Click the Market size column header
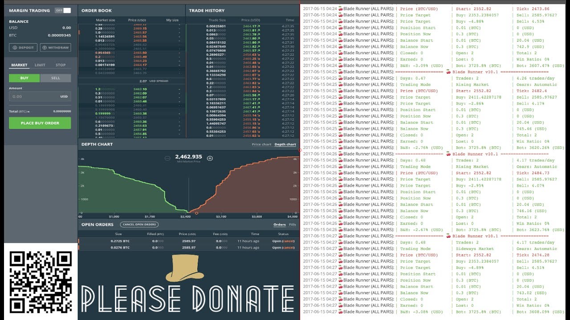Screen dimensions: 570x320 coord(106,20)
